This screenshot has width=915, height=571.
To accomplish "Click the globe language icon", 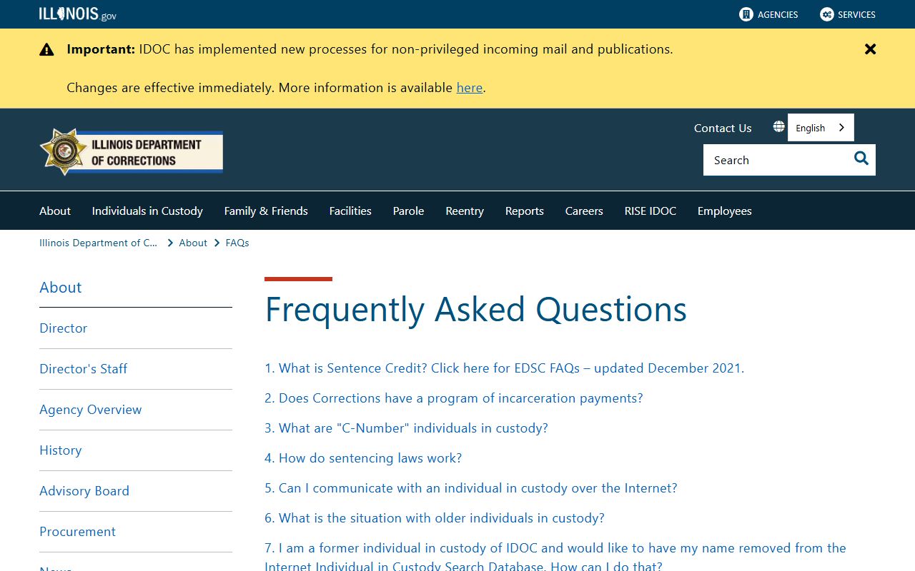I will coord(778,127).
